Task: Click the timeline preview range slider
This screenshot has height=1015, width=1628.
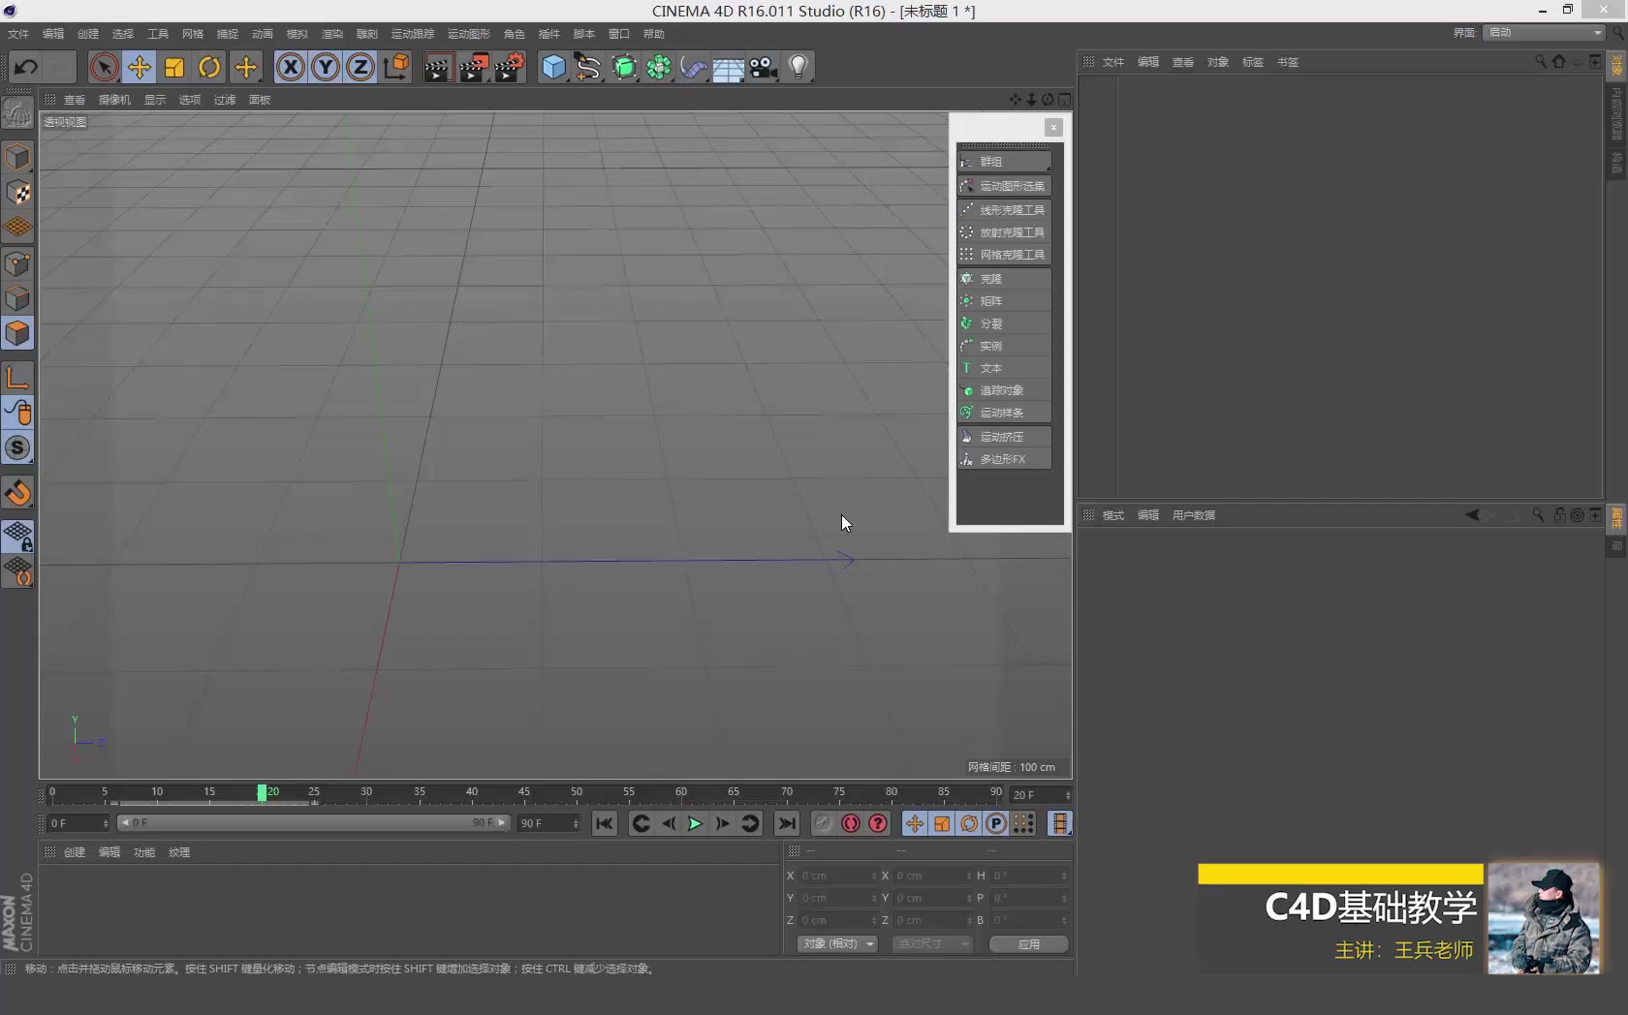Action: [313, 823]
